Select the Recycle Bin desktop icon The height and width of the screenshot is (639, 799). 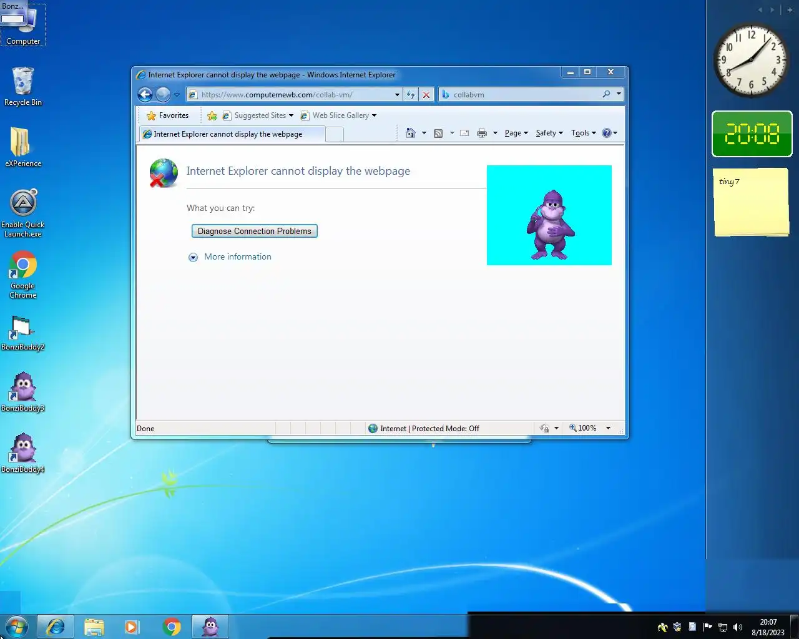[x=23, y=86]
